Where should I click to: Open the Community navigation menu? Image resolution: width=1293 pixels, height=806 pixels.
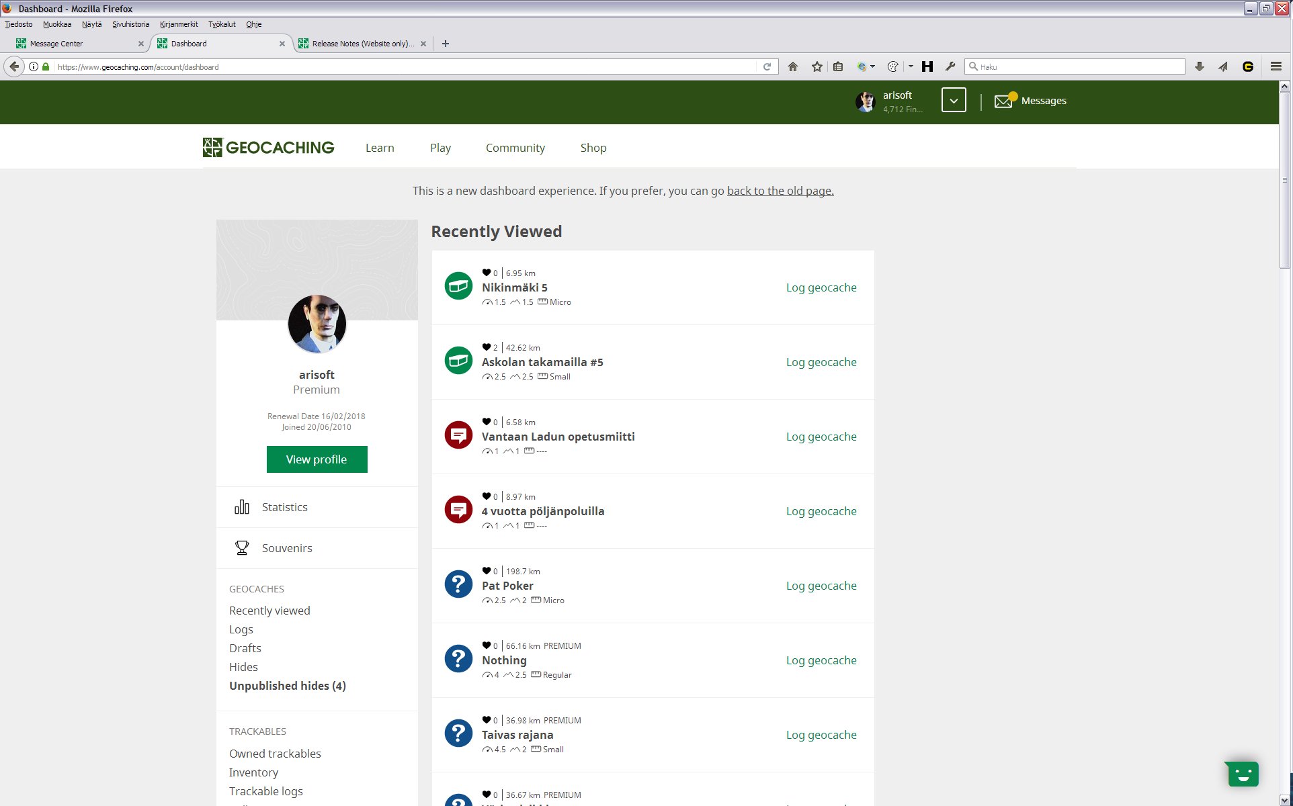[515, 148]
